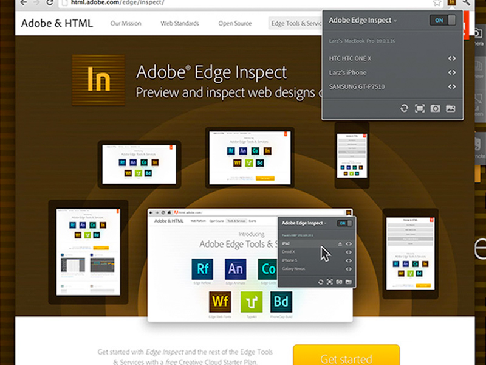486x365 pixels.
Task: Open remote inspection for Larz's iPhone
Action: tap(451, 72)
